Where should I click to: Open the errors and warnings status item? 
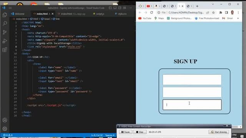[x=8, y=135]
